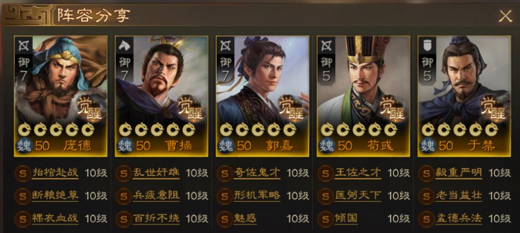Click the cavalry horse icon on 曹操's card

tap(124, 45)
